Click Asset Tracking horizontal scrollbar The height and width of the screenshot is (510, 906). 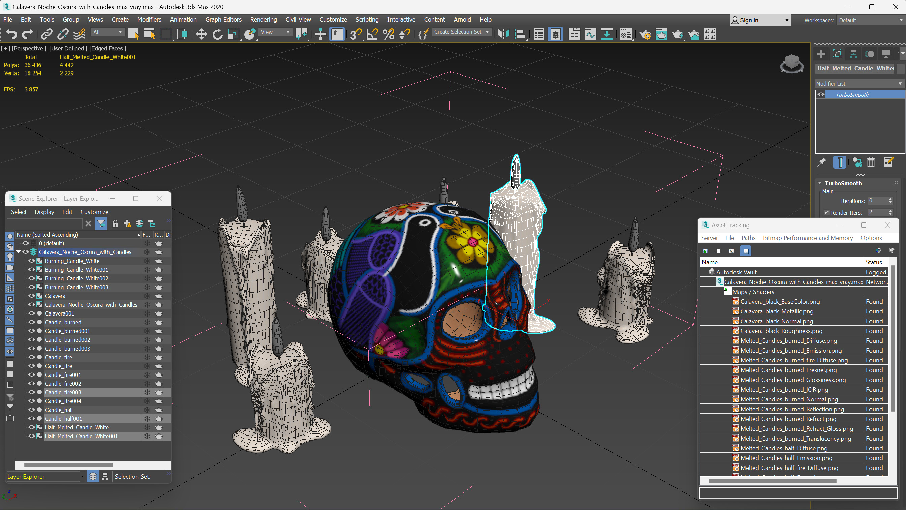pos(772,480)
